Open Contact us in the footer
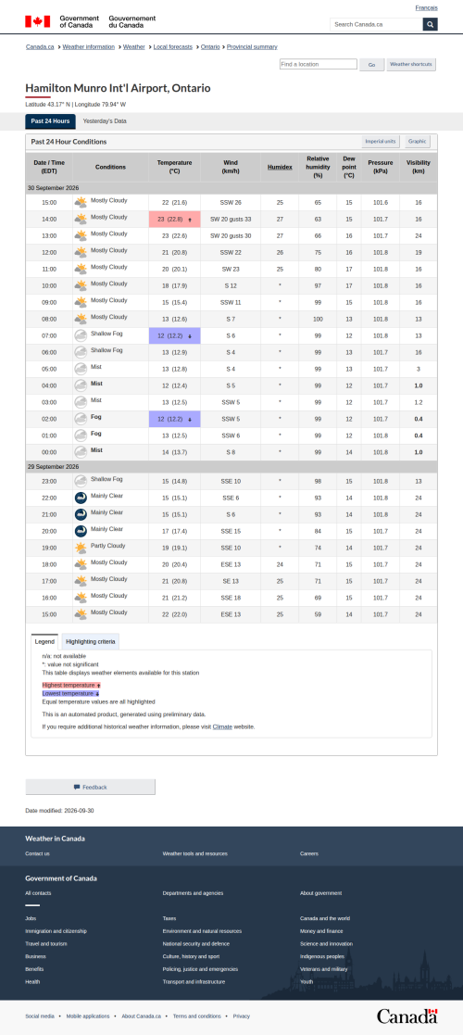The width and height of the screenshot is (463, 1035). point(38,853)
